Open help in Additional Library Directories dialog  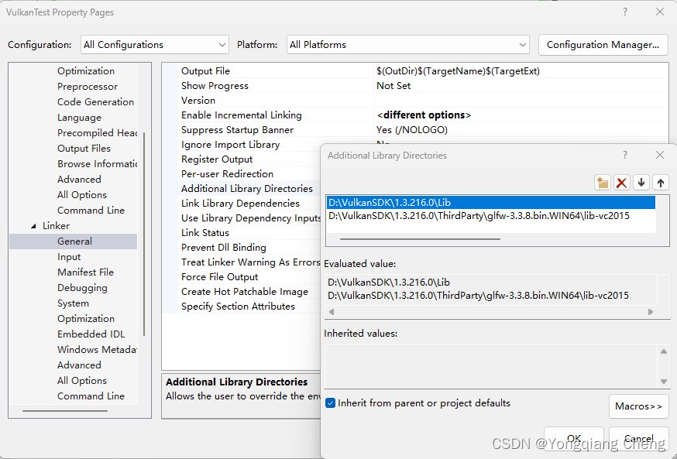(x=624, y=155)
